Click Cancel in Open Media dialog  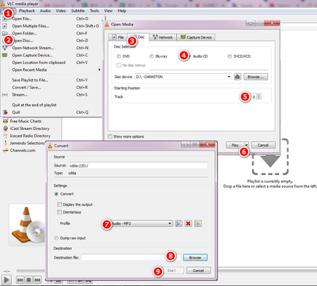(x=263, y=145)
